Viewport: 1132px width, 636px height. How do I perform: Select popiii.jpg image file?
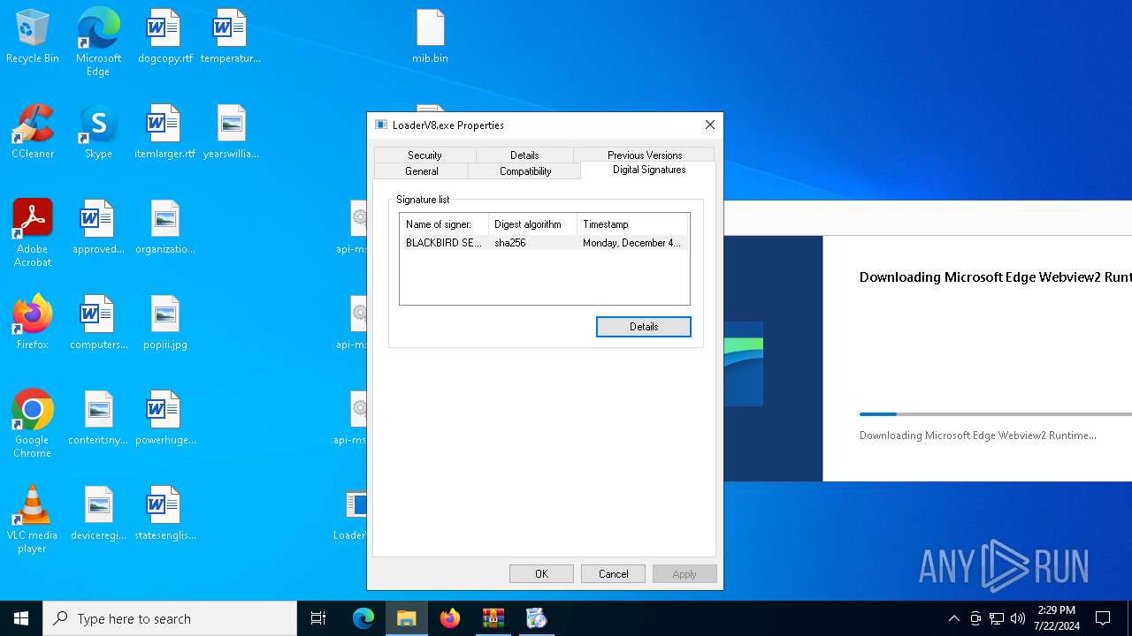click(164, 322)
